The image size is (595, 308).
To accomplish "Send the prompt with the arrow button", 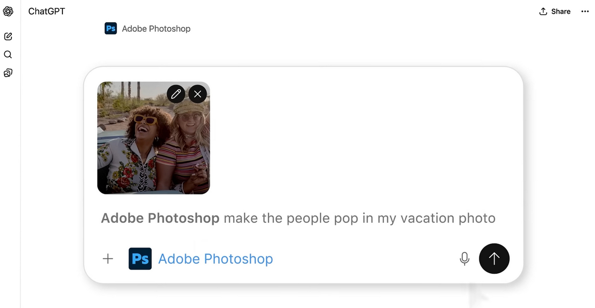I will [x=494, y=259].
